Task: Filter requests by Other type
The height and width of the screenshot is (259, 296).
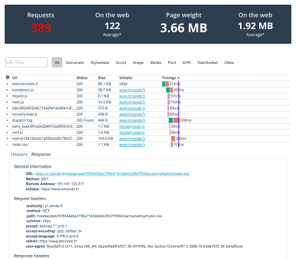Action: 229,63
